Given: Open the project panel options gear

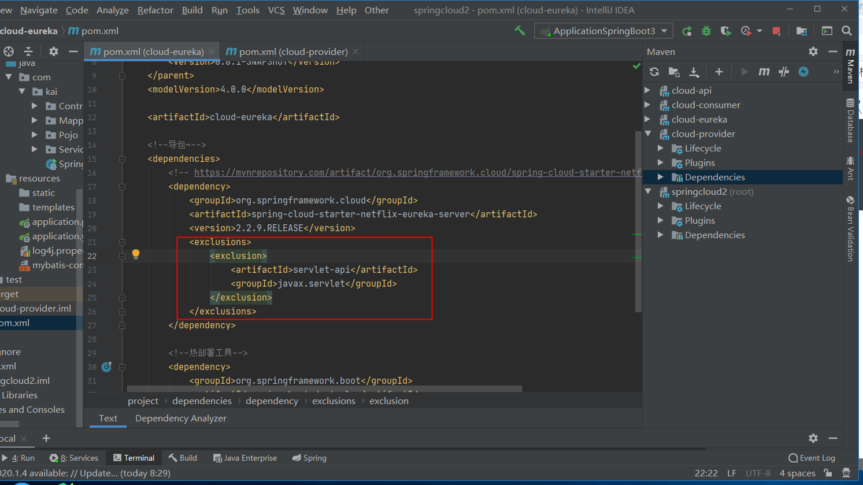Looking at the screenshot, I should coord(54,51).
